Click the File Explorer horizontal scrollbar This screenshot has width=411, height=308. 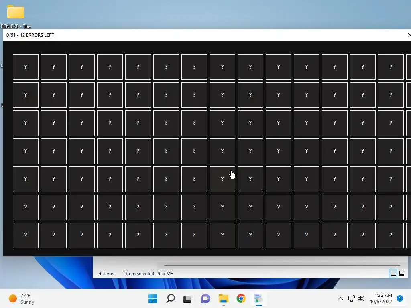click(x=282, y=265)
